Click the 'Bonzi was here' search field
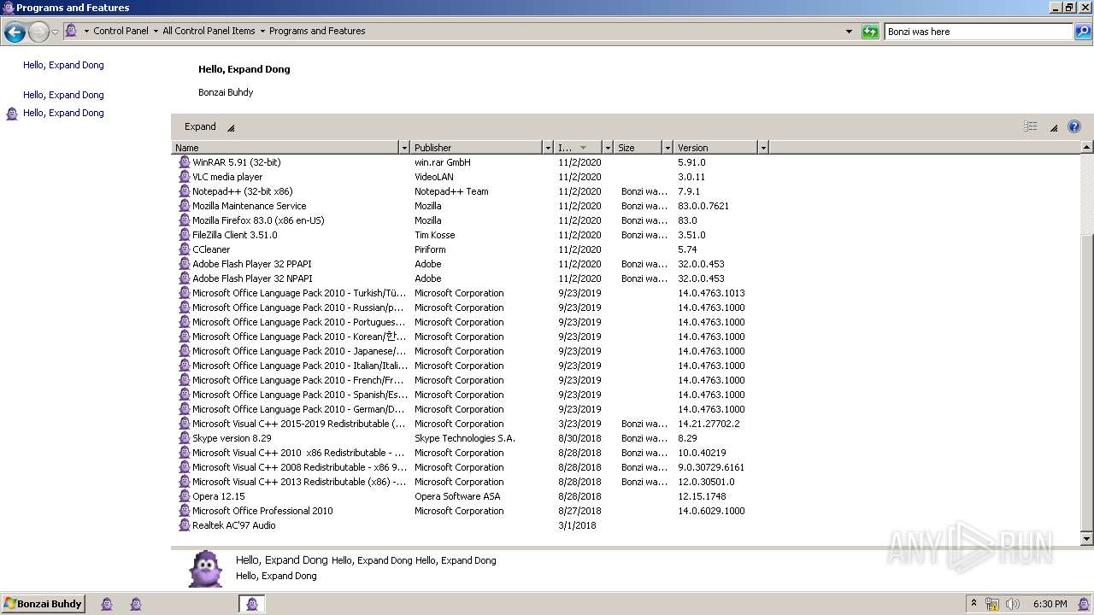This screenshot has width=1094, height=615. (x=979, y=32)
